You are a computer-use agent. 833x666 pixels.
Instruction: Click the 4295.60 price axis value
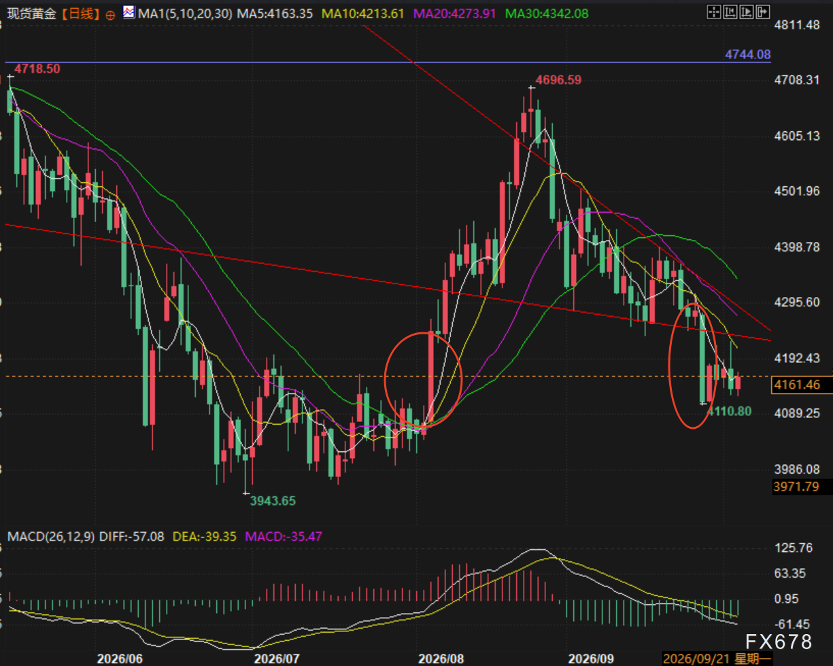click(x=796, y=302)
